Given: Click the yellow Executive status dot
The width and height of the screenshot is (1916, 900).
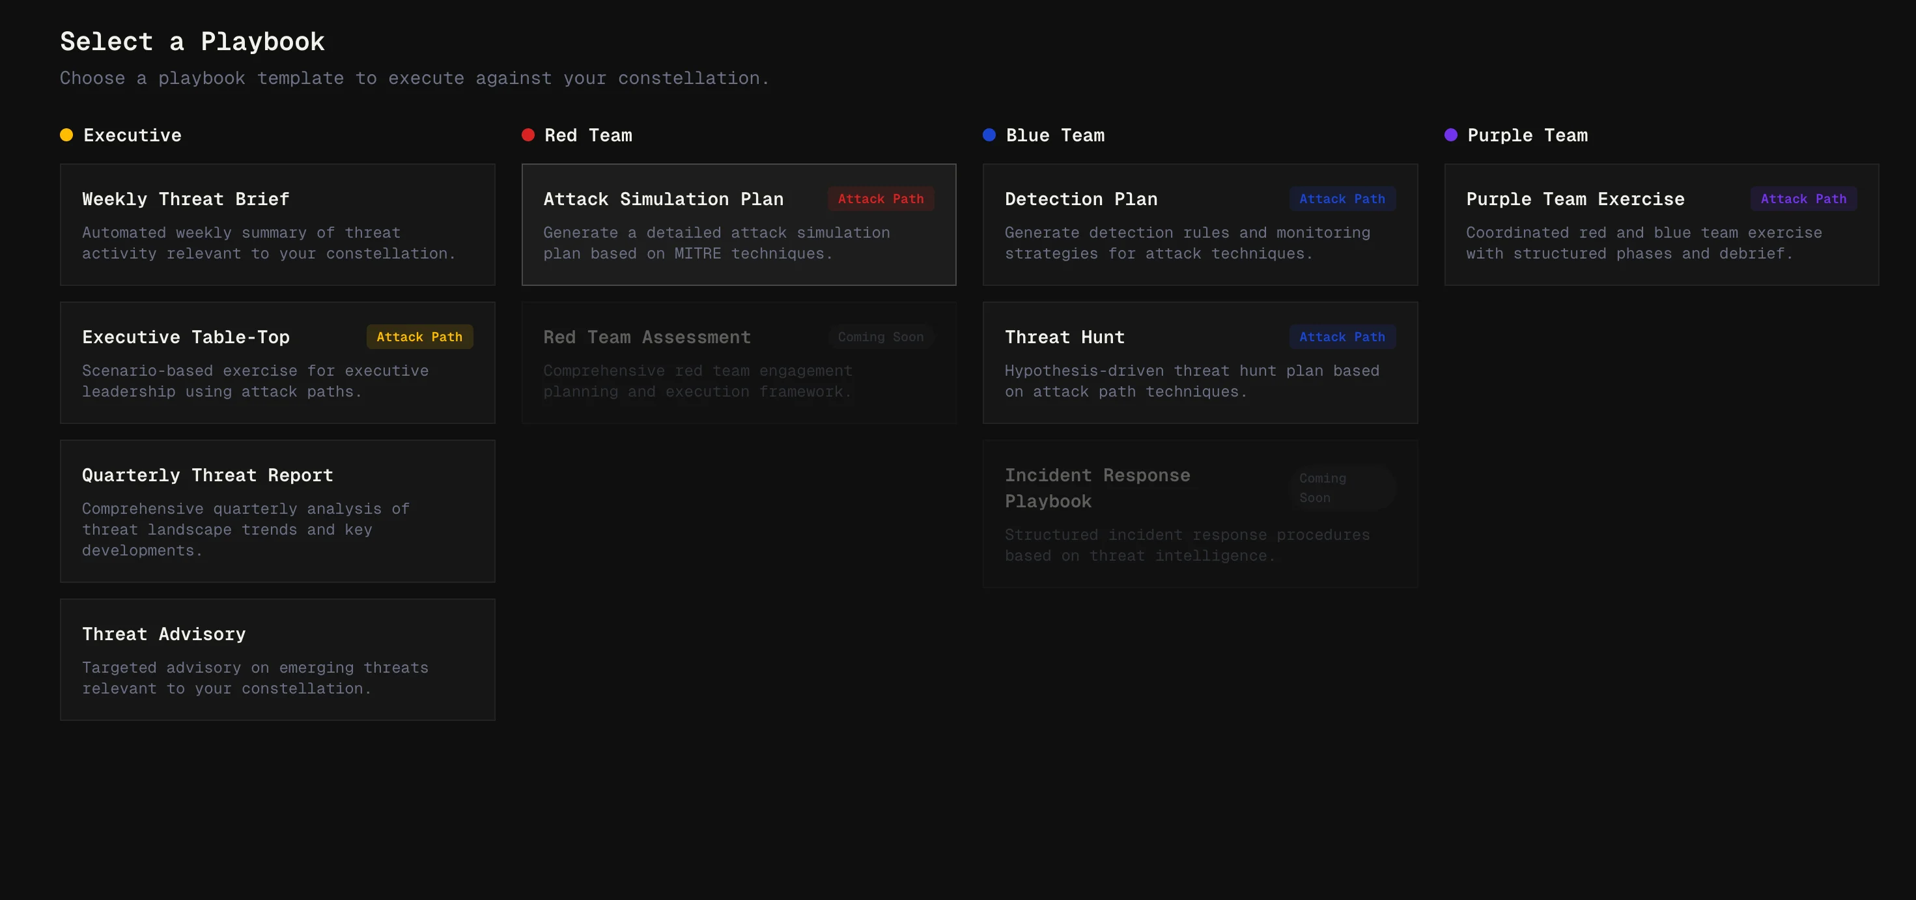Looking at the screenshot, I should pyautogui.click(x=66, y=135).
